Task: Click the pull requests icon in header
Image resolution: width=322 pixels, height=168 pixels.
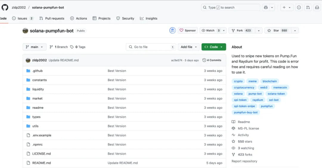Action: [308, 7]
